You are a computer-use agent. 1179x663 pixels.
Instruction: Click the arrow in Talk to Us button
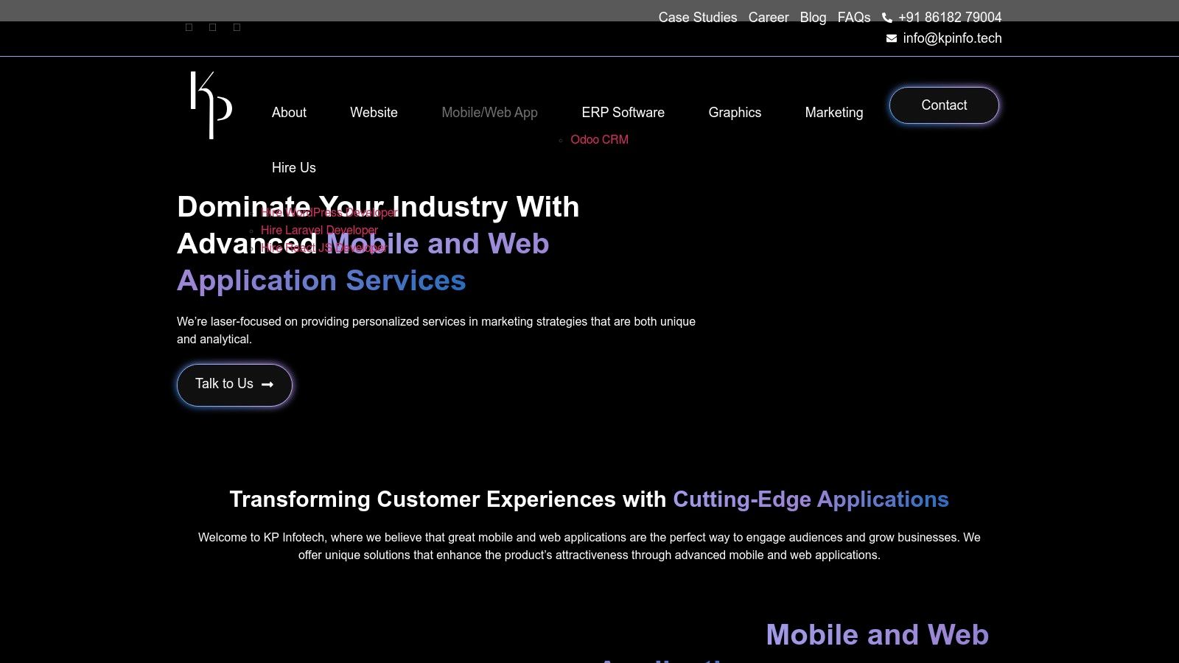pos(267,385)
